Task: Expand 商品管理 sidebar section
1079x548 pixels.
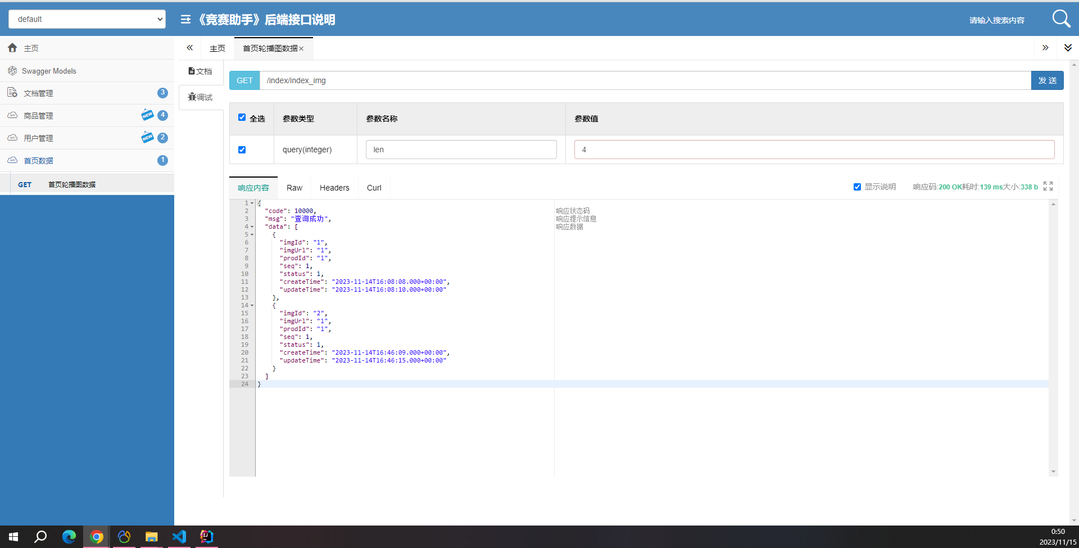Action: (87, 116)
